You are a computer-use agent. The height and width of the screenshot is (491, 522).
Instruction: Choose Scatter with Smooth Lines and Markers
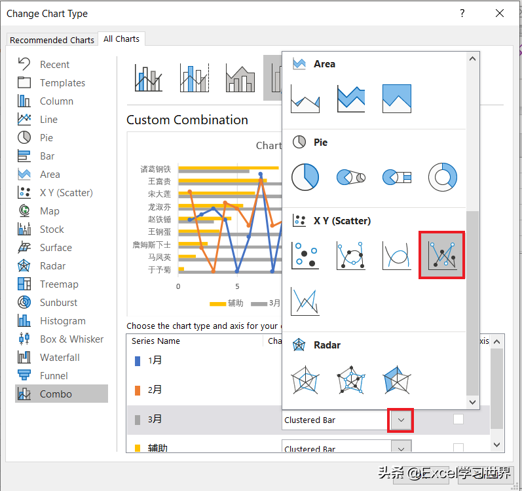tap(351, 256)
